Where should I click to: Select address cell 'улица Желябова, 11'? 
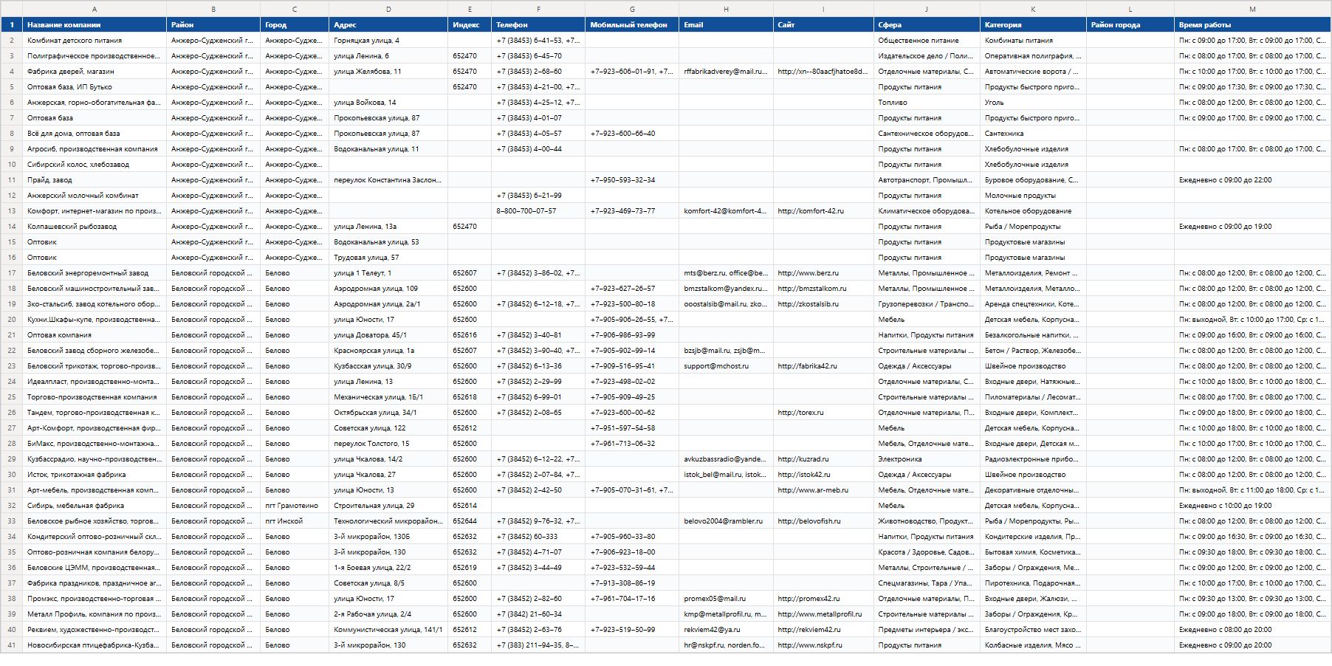click(x=388, y=72)
